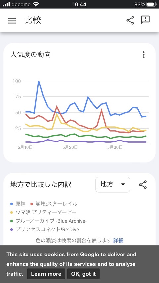This screenshot has width=159, height=283.
Task: Open the send feedback icon
Action: [145, 20]
